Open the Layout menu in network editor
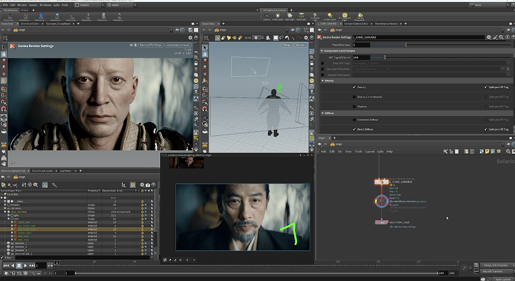515x281 pixels. pos(369,151)
